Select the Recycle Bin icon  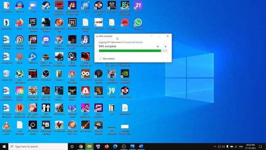pyautogui.click(x=7, y=75)
